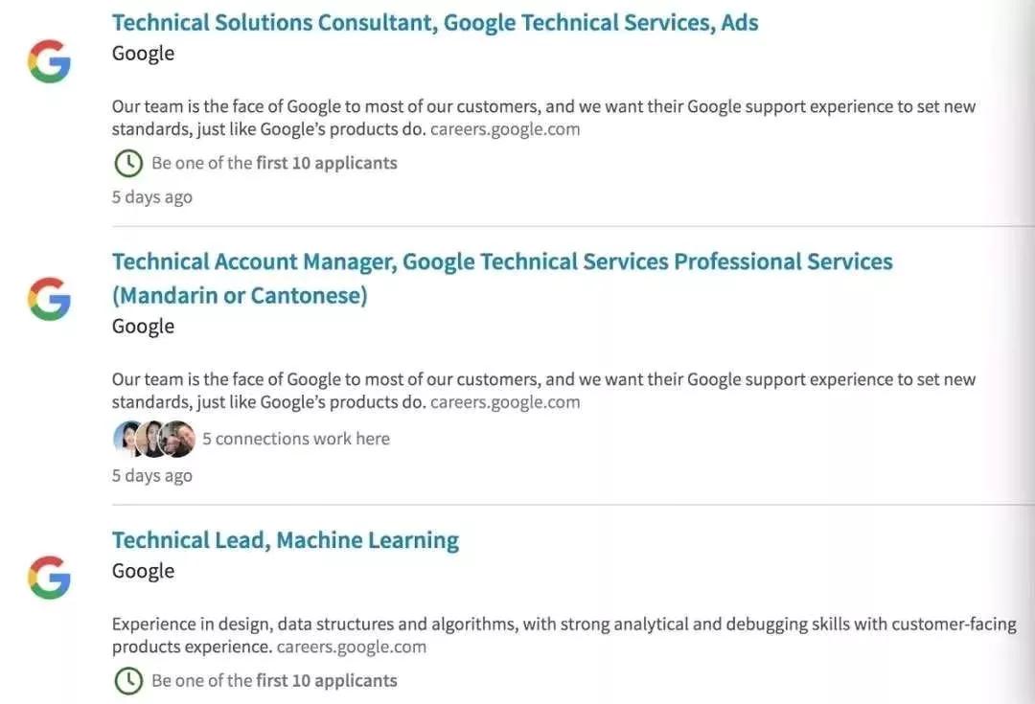Click Google company name under Technical Solutions Consultant
Image resolution: width=1035 pixels, height=704 pixels.
(143, 53)
